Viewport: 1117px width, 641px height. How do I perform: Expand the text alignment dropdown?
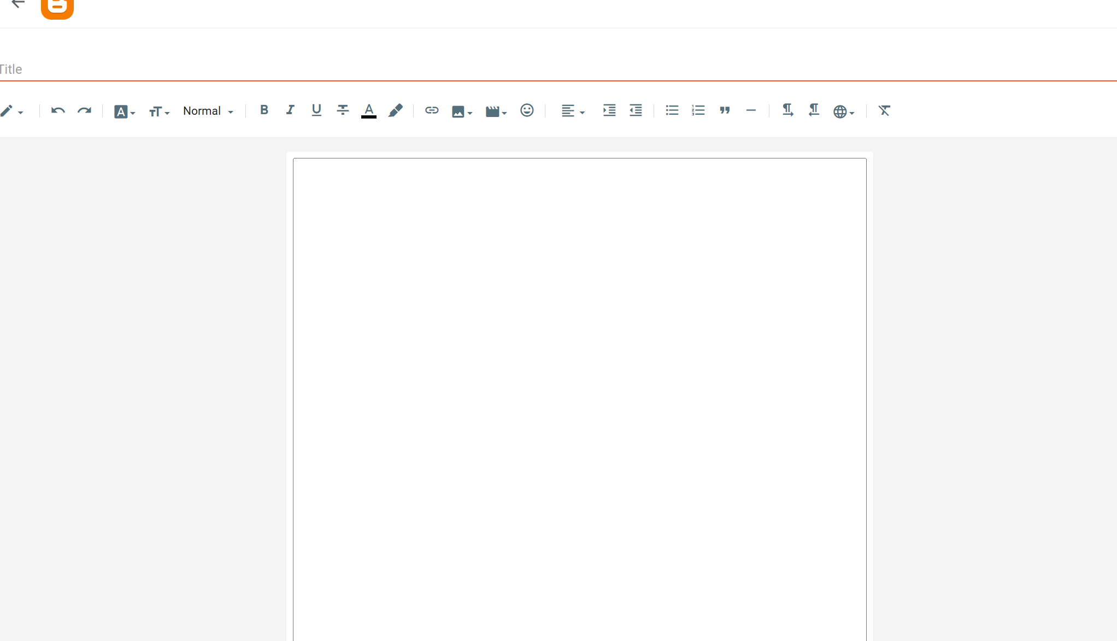click(573, 111)
